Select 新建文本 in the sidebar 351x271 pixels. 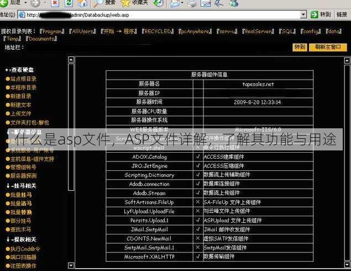coord(18,105)
